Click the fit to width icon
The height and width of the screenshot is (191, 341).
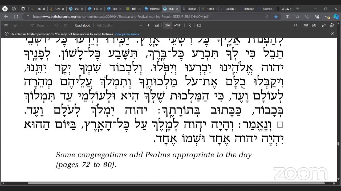(x=157, y=25)
